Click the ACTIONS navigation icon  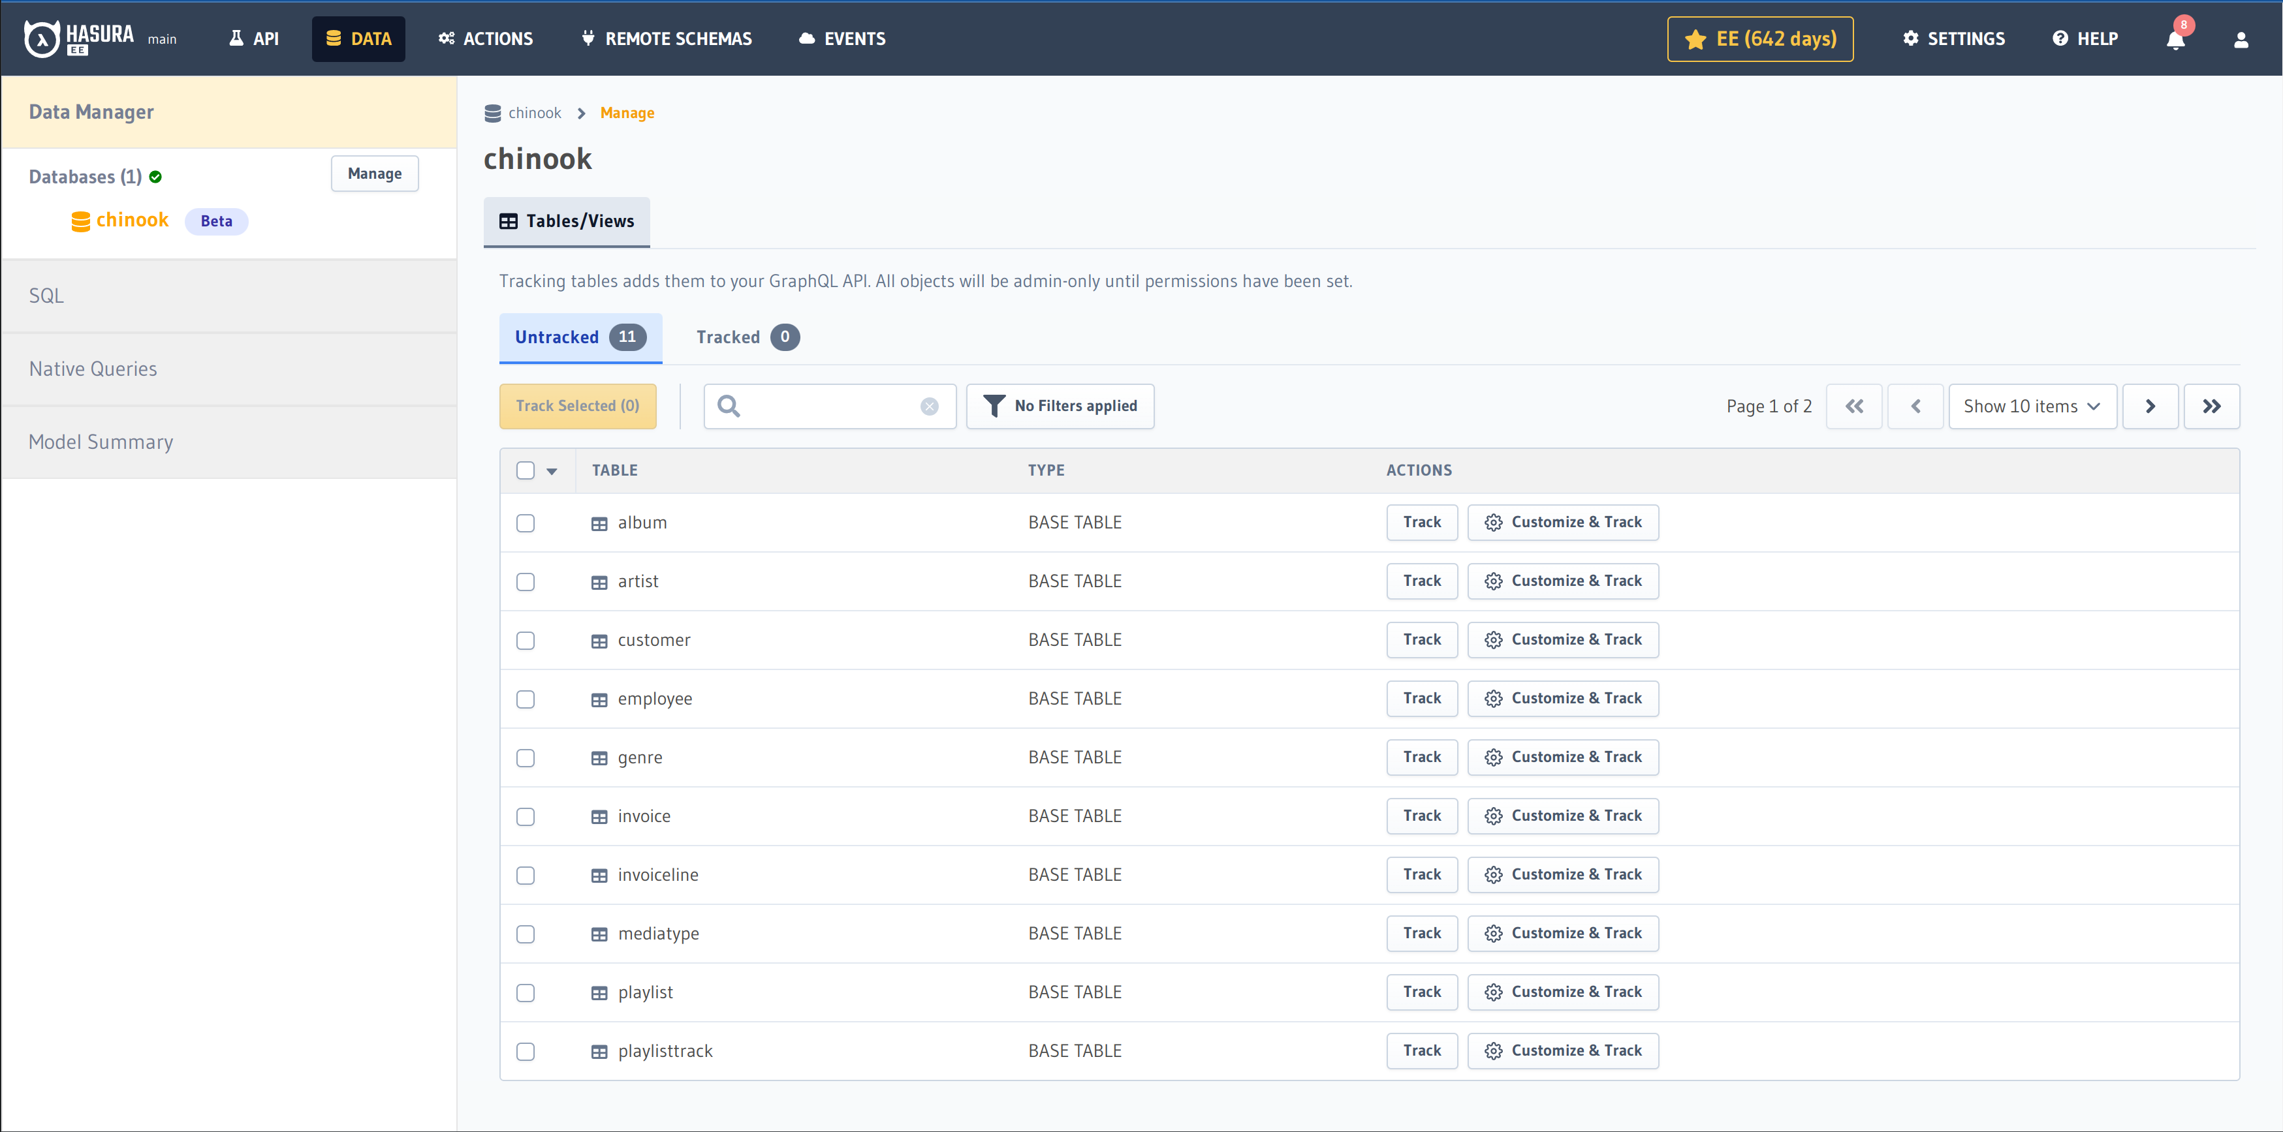tap(445, 38)
